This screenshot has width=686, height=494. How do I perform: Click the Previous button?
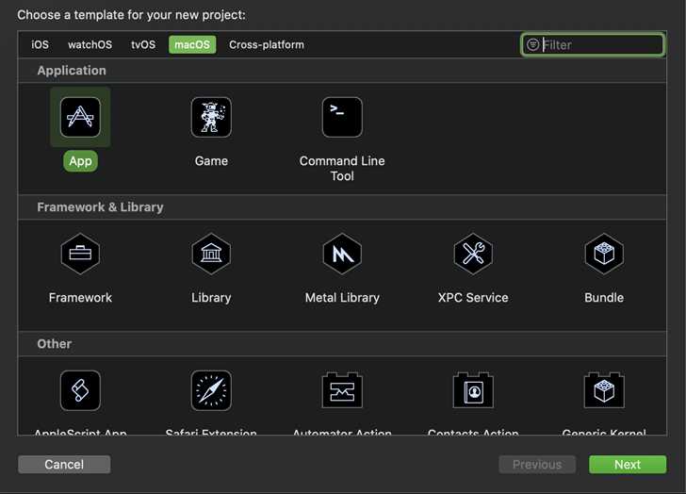pos(537,464)
